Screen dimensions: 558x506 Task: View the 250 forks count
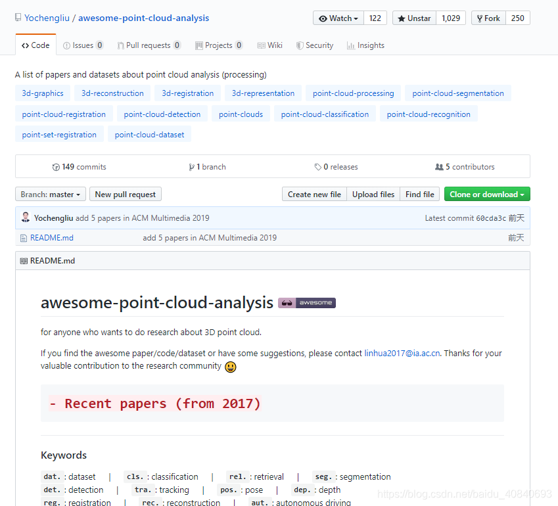click(x=518, y=18)
